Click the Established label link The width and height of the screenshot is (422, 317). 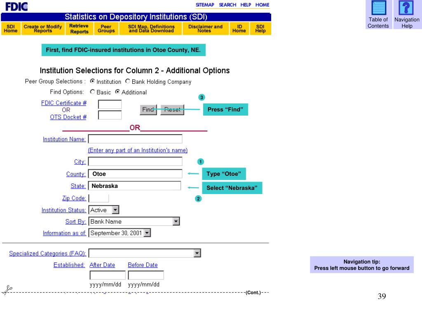[x=69, y=265]
